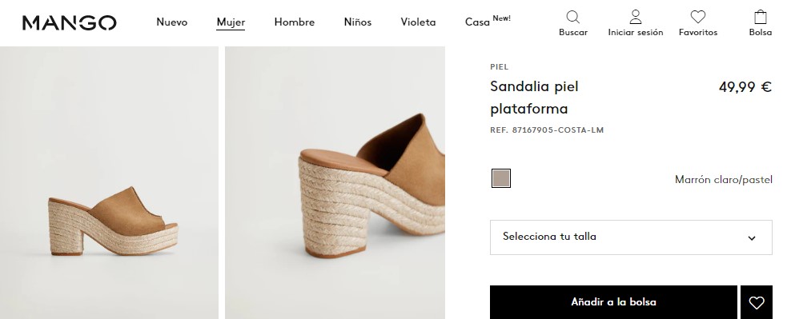Open the shopping bag icon

tap(761, 17)
